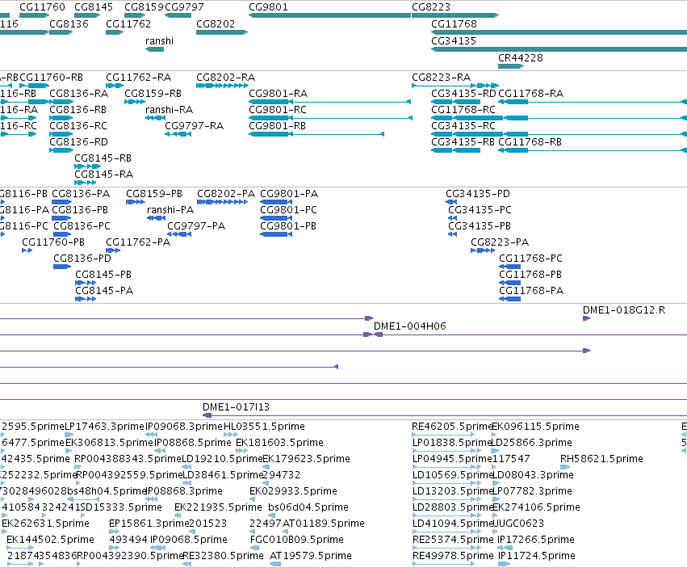Select the AT19579.5prime EST label
The height and width of the screenshot is (568, 687).
coord(311,556)
